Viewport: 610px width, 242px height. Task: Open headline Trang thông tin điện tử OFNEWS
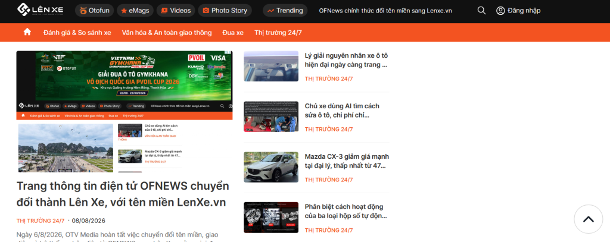pyautogui.click(x=123, y=194)
